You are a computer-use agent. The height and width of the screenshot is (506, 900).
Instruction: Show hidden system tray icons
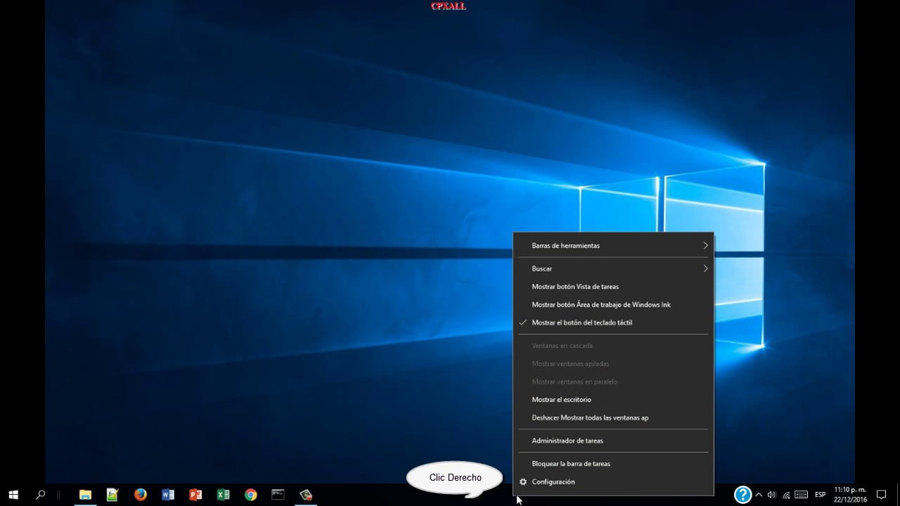pos(759,495)
